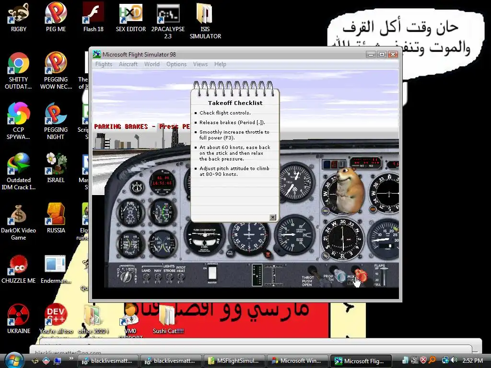Open the Aircraft menu
This screenshot has width=491, height=368.
pyautogui.click(x=128, y=64)
